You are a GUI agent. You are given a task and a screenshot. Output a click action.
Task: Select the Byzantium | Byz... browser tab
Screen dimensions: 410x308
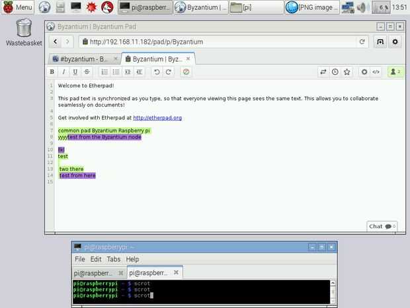(x=157, y=59)
